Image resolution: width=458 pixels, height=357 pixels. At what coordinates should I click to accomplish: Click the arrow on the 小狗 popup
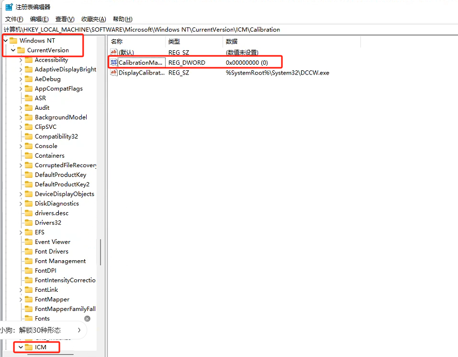point(79,330)
